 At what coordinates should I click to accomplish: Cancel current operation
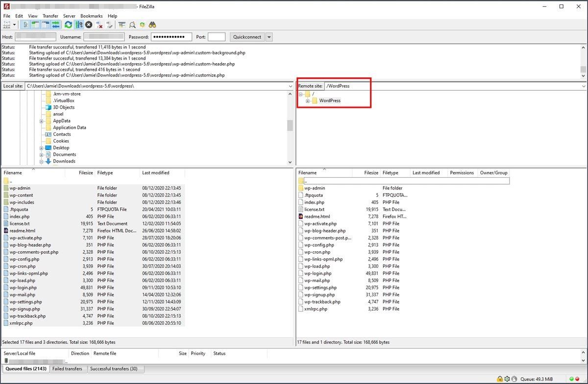(x=89, y=24)
